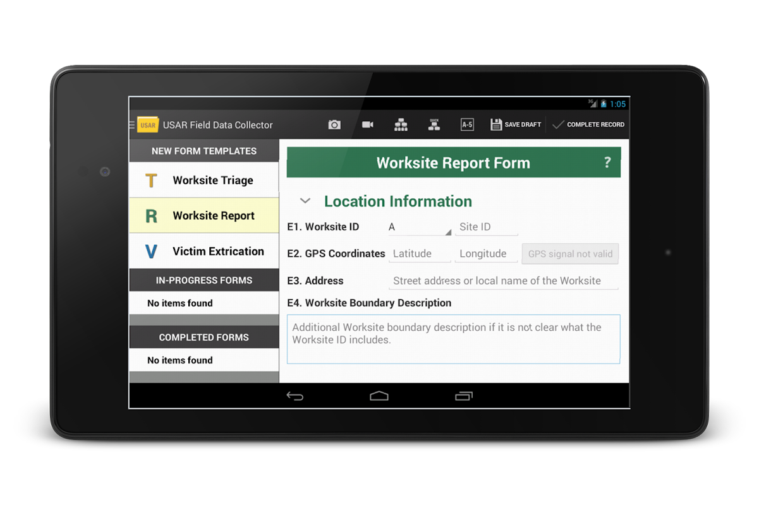Tap Android back navigation button
Image resolution: width=759 pixels, height=505 pixels.
coord(295,396)
